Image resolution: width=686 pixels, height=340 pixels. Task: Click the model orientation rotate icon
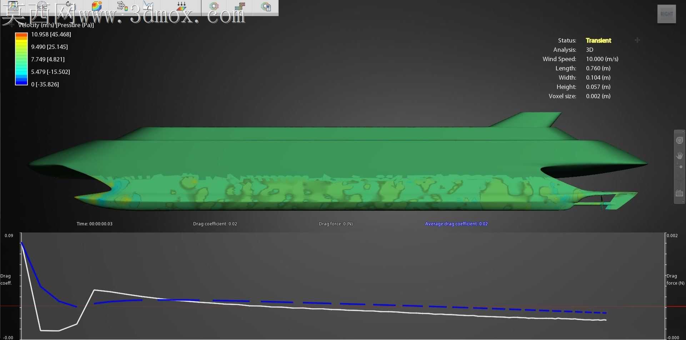point(68,6)
